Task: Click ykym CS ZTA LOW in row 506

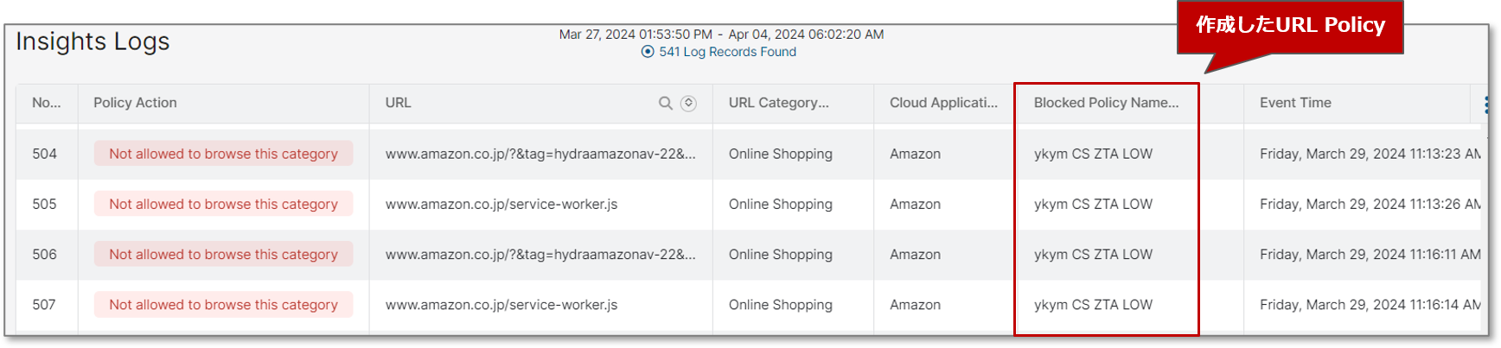Action: click(1093, 255)
